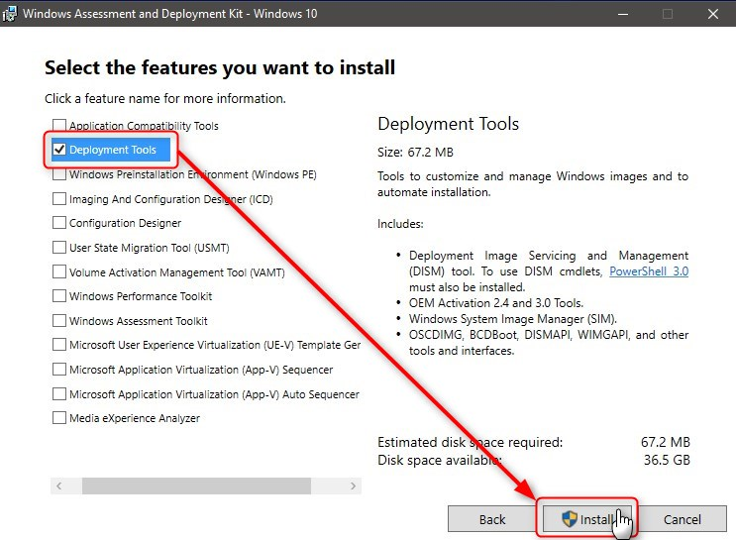Tick Microsoft App-V Sequencer checkbox
The width and height of the screenshot is (736, 540).
(59, 369)
